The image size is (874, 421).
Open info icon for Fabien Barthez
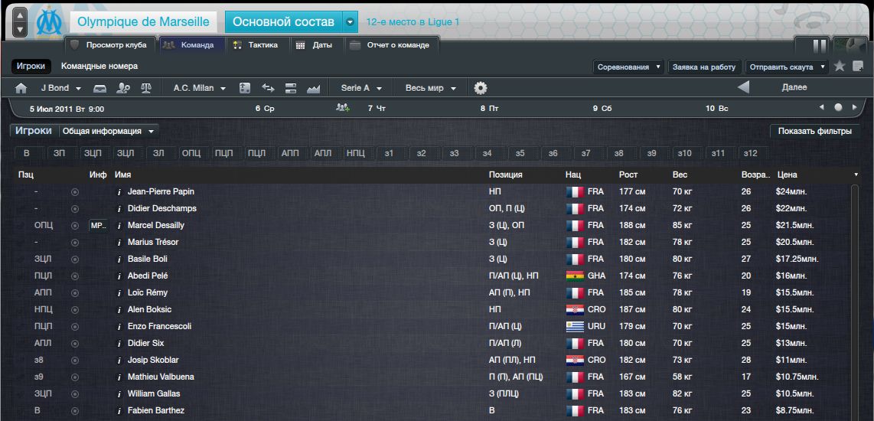[118, 411]
